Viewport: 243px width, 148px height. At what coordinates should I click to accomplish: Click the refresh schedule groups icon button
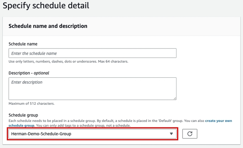pos(190,134)
